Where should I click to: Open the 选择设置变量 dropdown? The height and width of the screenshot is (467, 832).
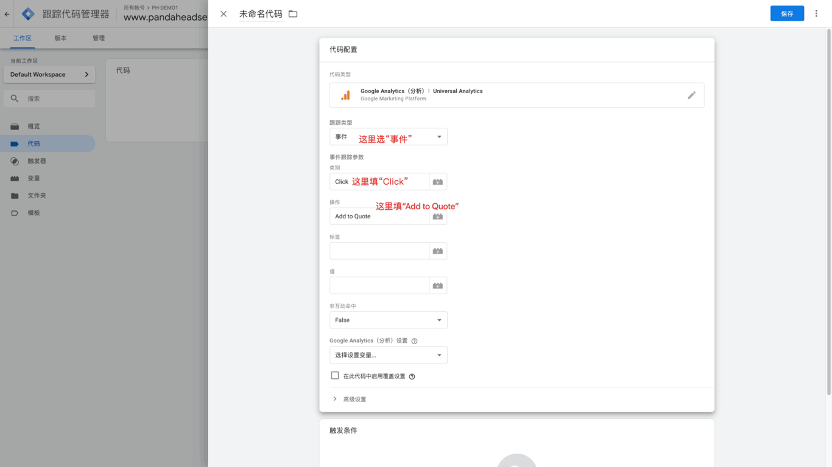tap(388, 355)
